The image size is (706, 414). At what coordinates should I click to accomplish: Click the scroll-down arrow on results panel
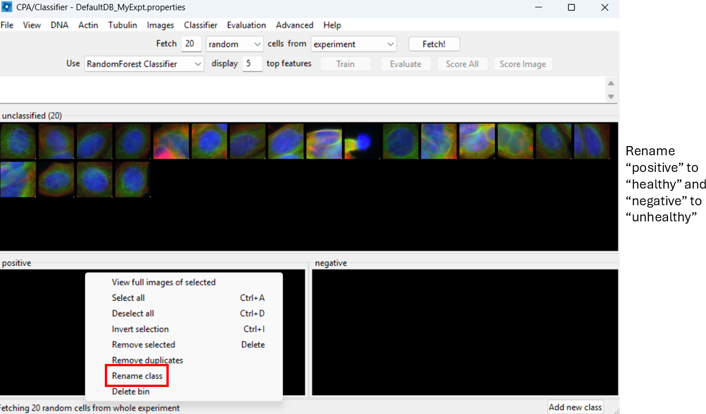coord(610,97)
